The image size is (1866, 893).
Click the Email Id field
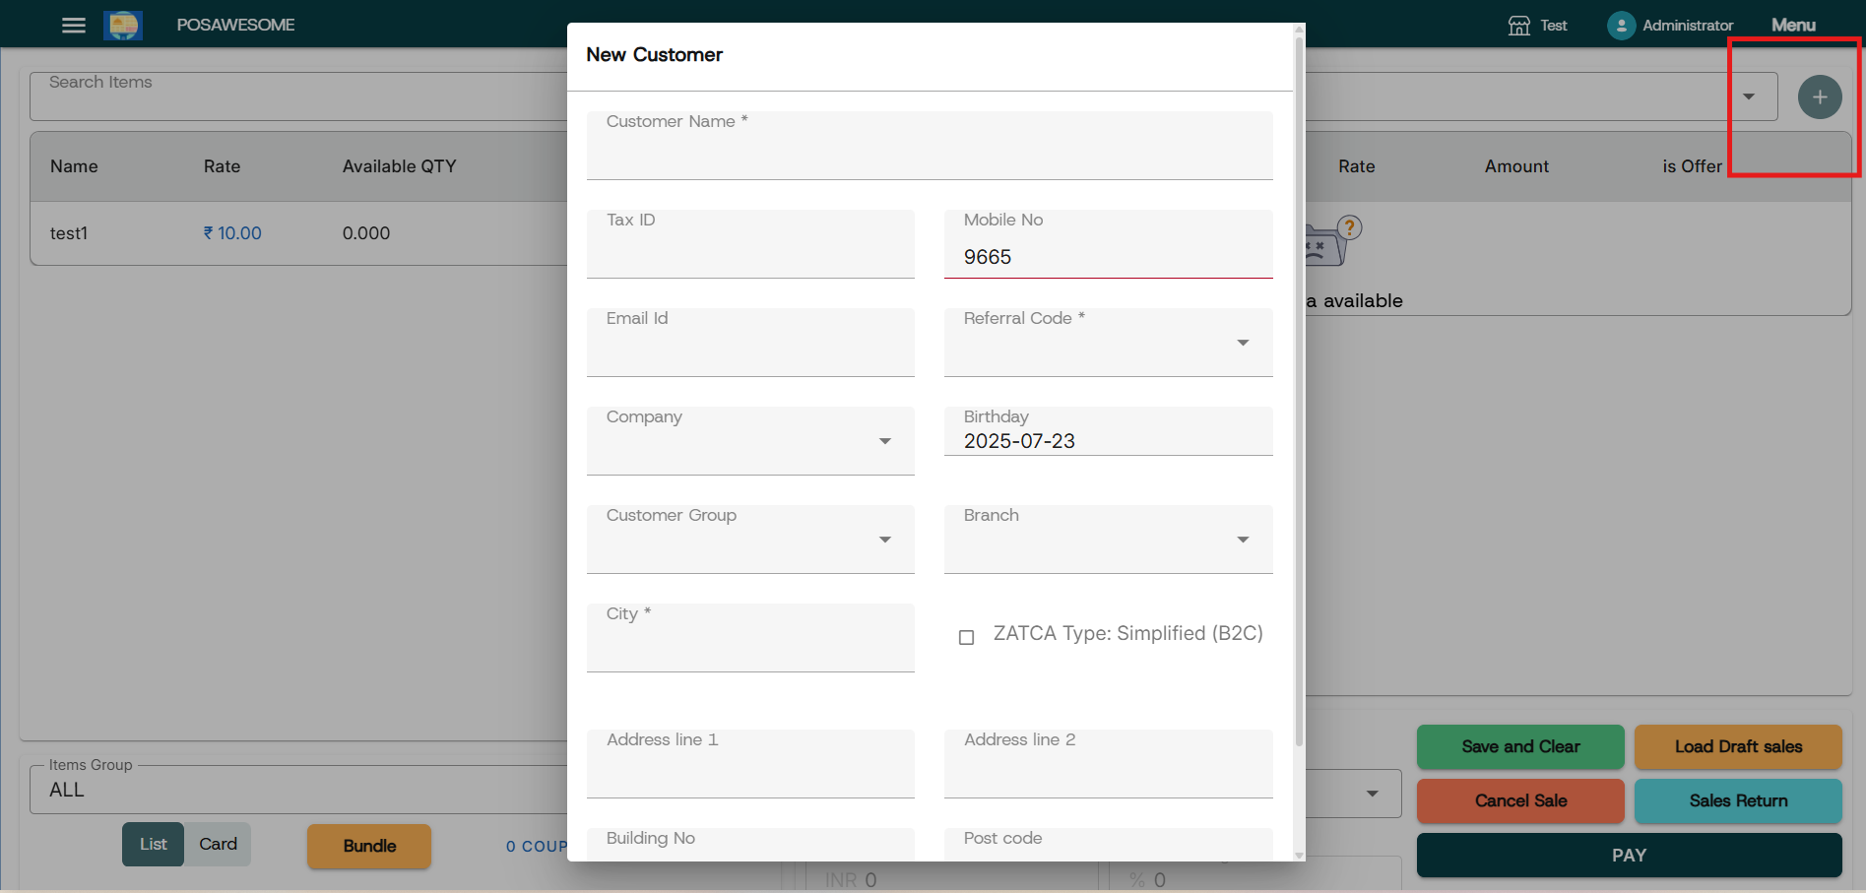tap(750, 342)
